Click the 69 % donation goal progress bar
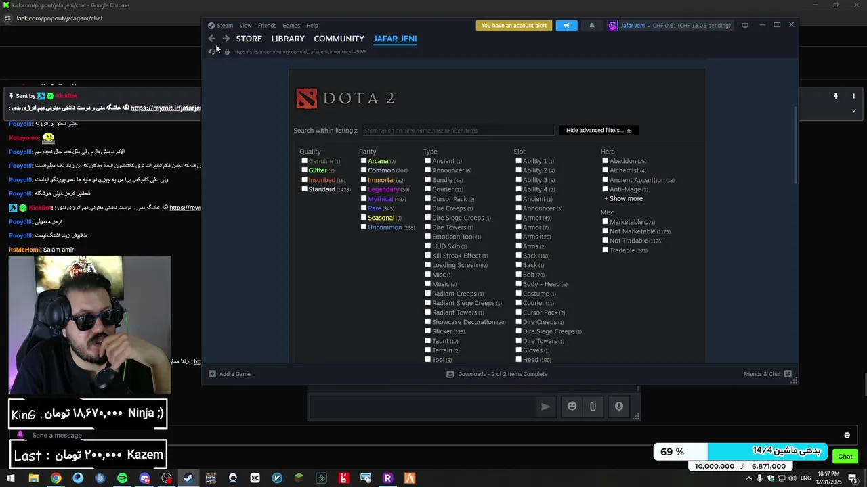The width and height of the screenshot is (867, 487). [742, 451]
